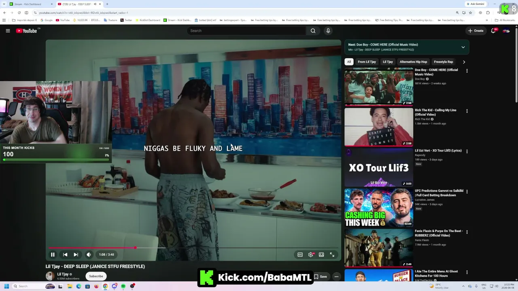The image size is (518, 291).
Task: Click the Windows taskbar search box
Action: click(34, 286)
